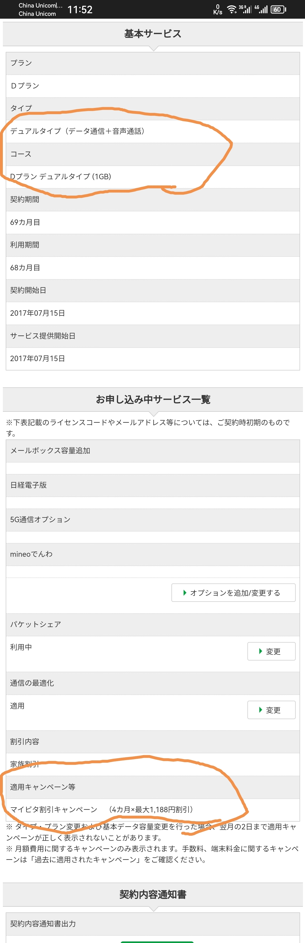Tap the green button at page bottom
305x943 pixels.
pos(157,941)
